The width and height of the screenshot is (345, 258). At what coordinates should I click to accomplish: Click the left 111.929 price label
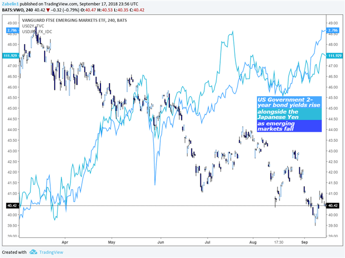click(x=10, y=56)
